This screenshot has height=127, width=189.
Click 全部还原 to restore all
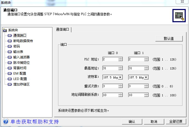tap(176, 122)
